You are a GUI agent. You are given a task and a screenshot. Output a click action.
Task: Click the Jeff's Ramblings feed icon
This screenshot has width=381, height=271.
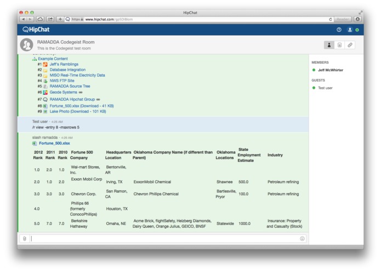point(45,64)
